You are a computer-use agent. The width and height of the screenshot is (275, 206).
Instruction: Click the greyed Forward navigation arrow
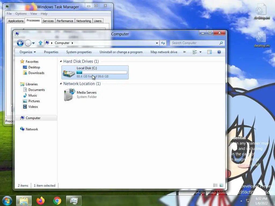click(28, 43)
